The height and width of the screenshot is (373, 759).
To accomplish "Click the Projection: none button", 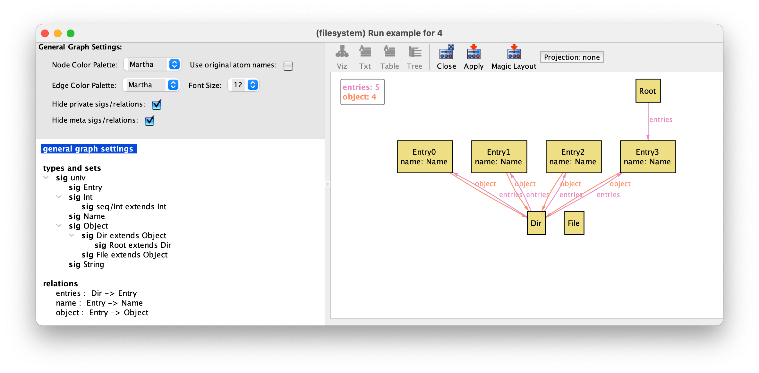I will click(x=572, y=57).
